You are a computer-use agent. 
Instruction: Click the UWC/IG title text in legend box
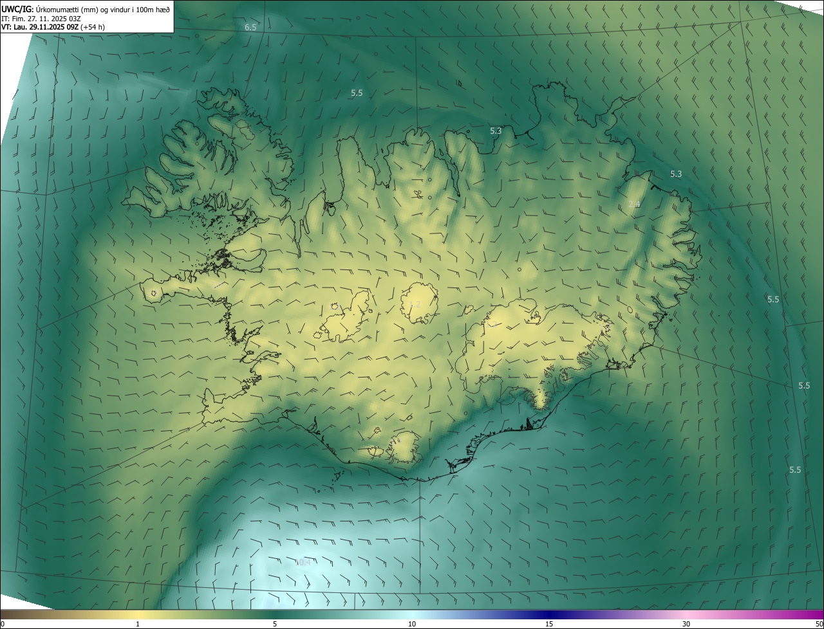[x=17, y=9]
